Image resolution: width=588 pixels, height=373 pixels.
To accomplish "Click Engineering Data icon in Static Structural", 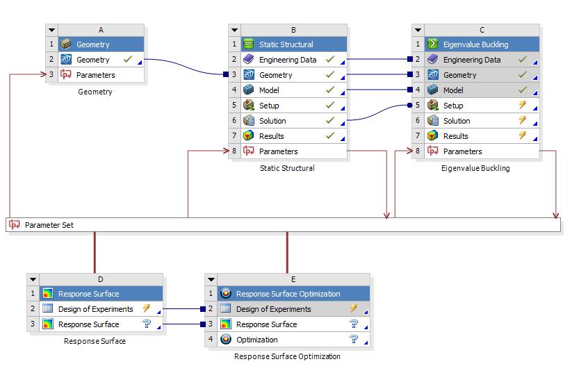I will click(x=249, y=60).
